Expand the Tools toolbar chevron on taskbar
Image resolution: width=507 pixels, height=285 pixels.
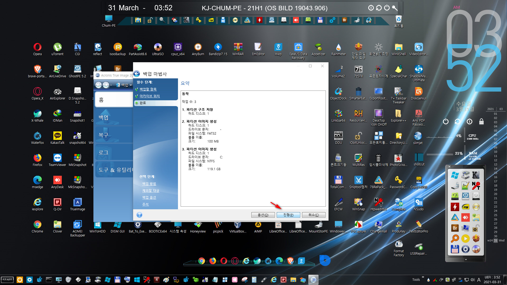click(423, 277)
